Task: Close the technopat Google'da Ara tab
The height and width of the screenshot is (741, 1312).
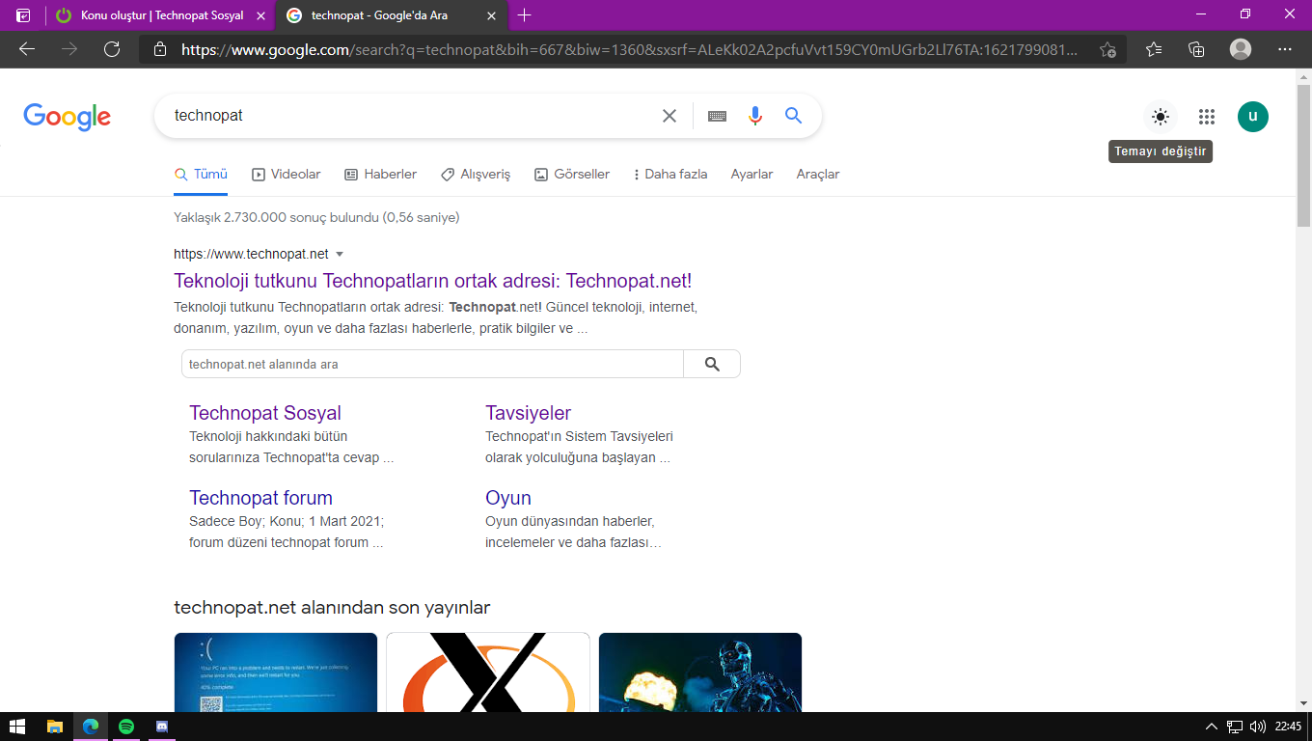Action: [491, 15]
